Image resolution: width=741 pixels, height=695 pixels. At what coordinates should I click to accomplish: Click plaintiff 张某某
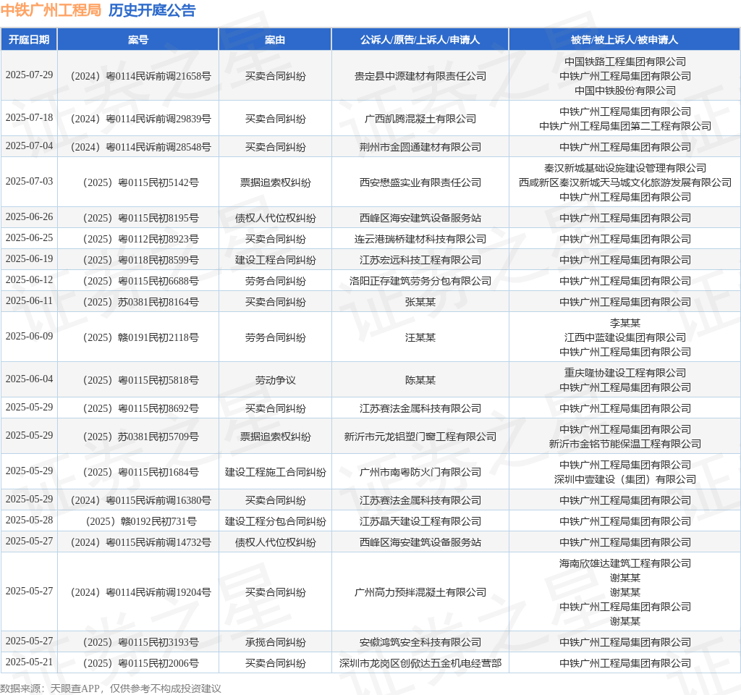(420, 302)
